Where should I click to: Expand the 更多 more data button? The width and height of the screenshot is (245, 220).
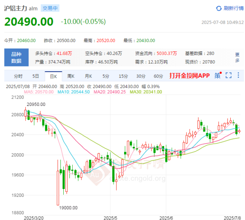237,57
